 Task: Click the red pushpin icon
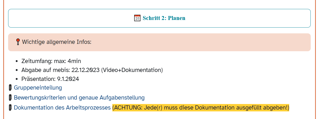18,42
